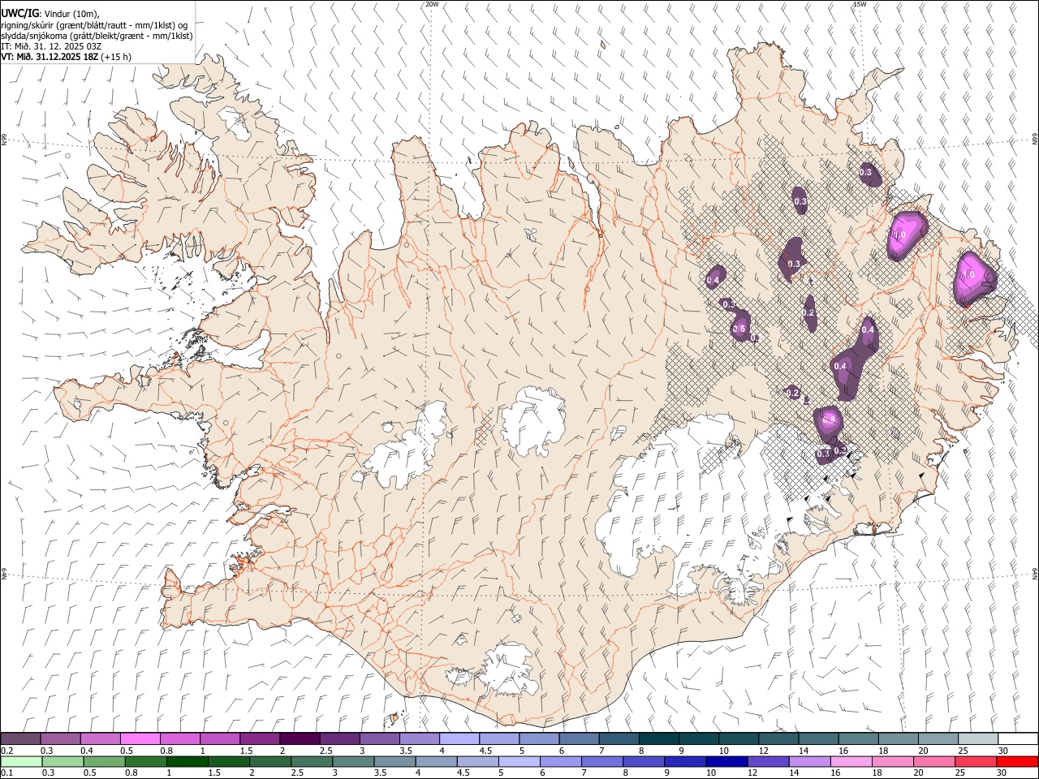Click the bottom-row legend swatch labeled 7
Screen dimensions: 1039x779
coord(602,761)
